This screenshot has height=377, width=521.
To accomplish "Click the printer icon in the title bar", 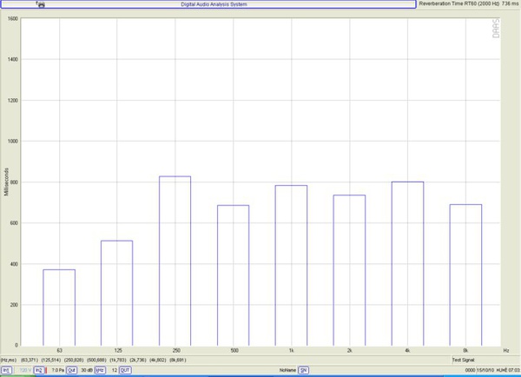I will 41,4.
